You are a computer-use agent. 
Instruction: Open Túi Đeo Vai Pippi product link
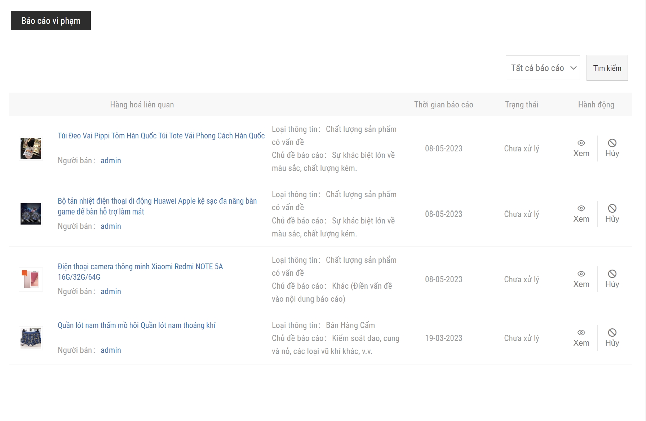[161, 136]
